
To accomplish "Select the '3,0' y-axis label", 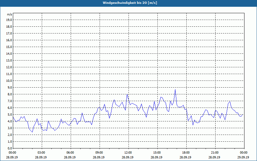I will (10, 128).
